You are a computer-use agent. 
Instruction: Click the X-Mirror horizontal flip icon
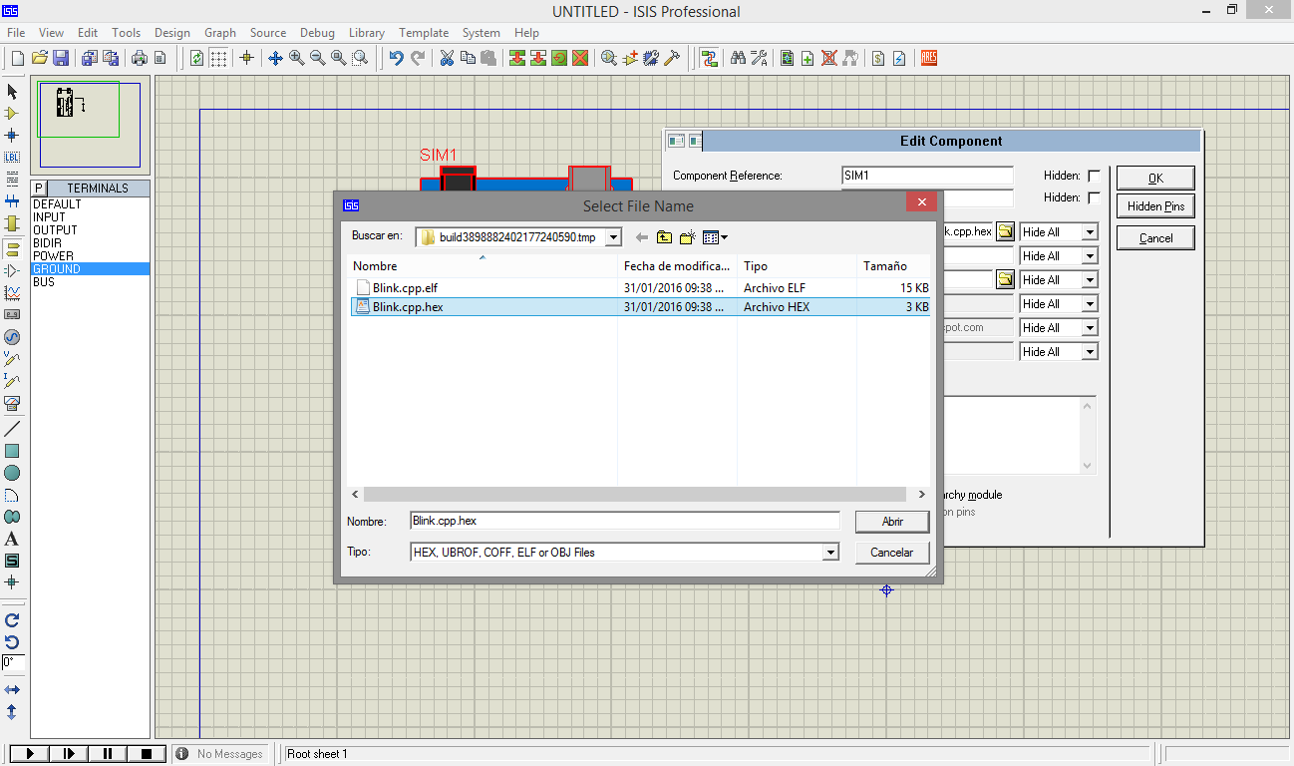(x=12, y=689)
